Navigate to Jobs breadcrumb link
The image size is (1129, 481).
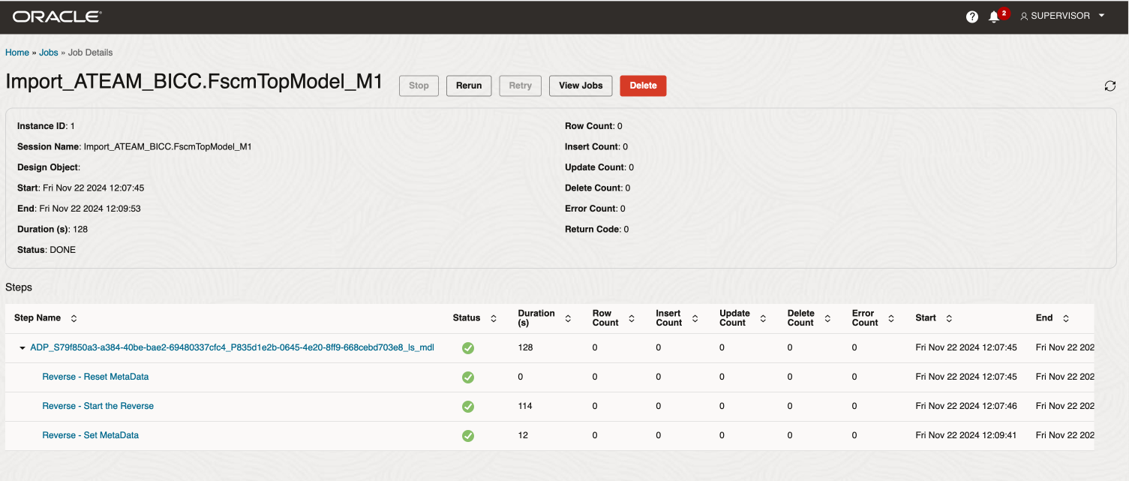coord(49,53)
